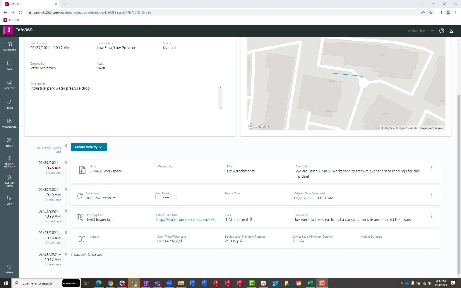Screen dimensions: 461x288
Task: Expand the Yorba Linda organization dropdown
Action: [x=420, y=31]
